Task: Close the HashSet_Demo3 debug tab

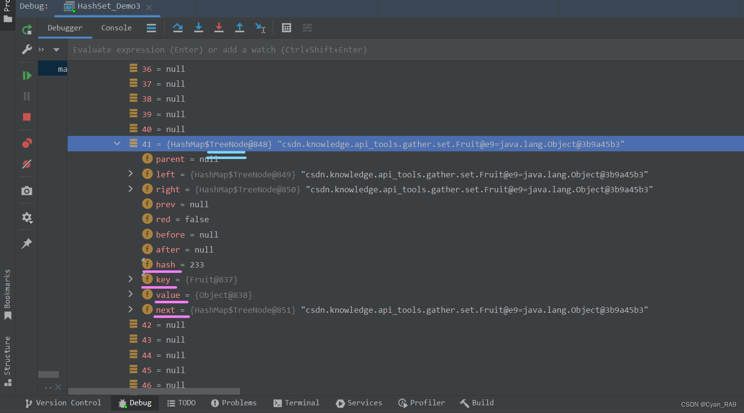Action: pyautogui.click(x=149, y=7)
